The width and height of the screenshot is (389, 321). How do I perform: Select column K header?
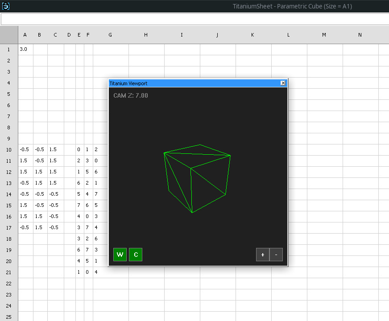coord(253,35)
